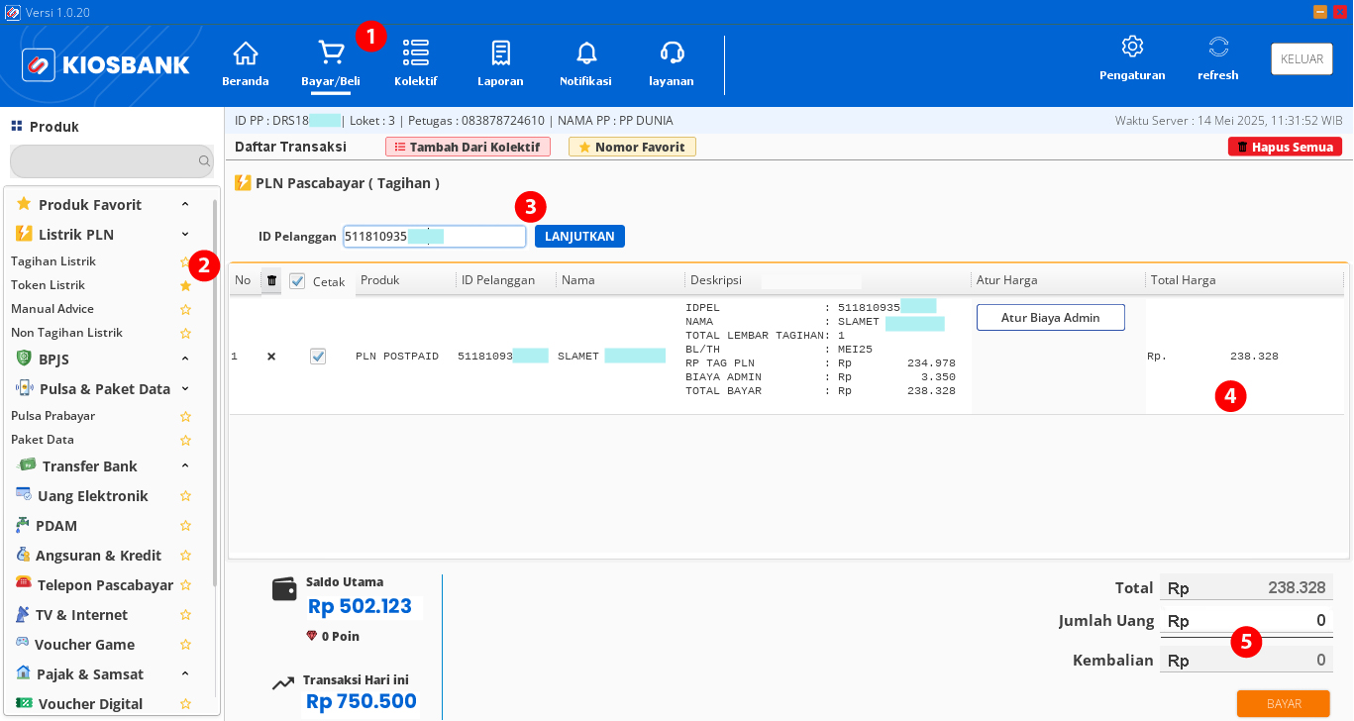Viewport: 1354px width, 721px height.
Task: Expand the BPJS section chevron
Action: (185, 359)
